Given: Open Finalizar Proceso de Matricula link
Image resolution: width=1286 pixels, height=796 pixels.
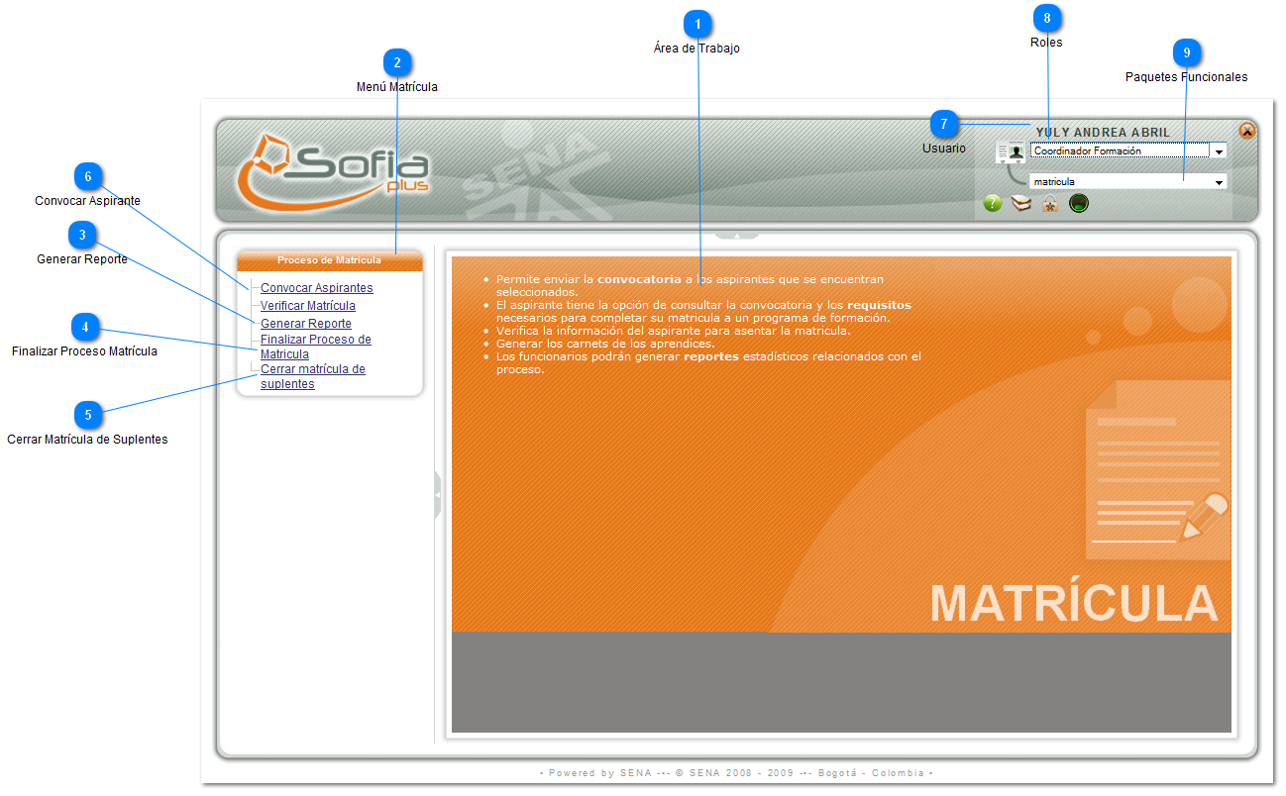Looking at the screenshot, I should pyautogui.click(x=316, y=347).
